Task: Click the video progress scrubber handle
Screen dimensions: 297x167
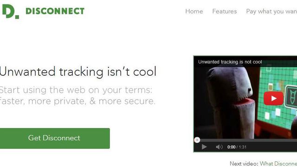Action: pos(197,140)
